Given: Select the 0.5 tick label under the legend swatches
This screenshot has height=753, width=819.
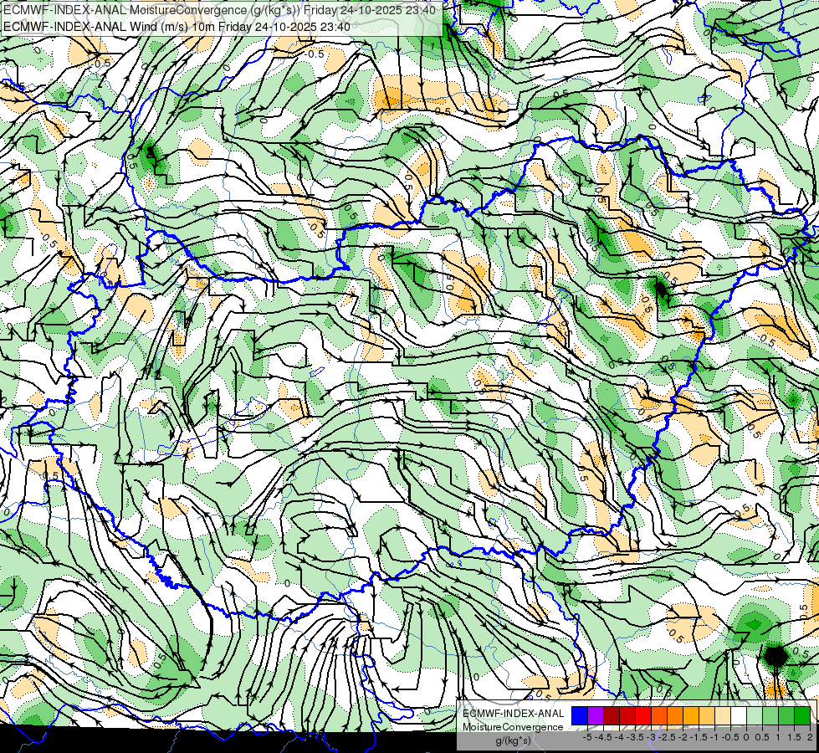Looking at the screenshot, I should coord(762,737).
